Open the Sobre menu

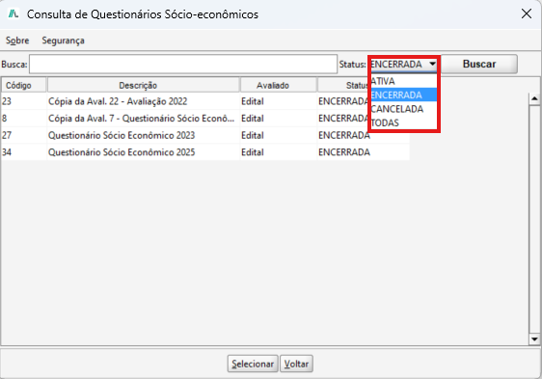click(17, 41)
